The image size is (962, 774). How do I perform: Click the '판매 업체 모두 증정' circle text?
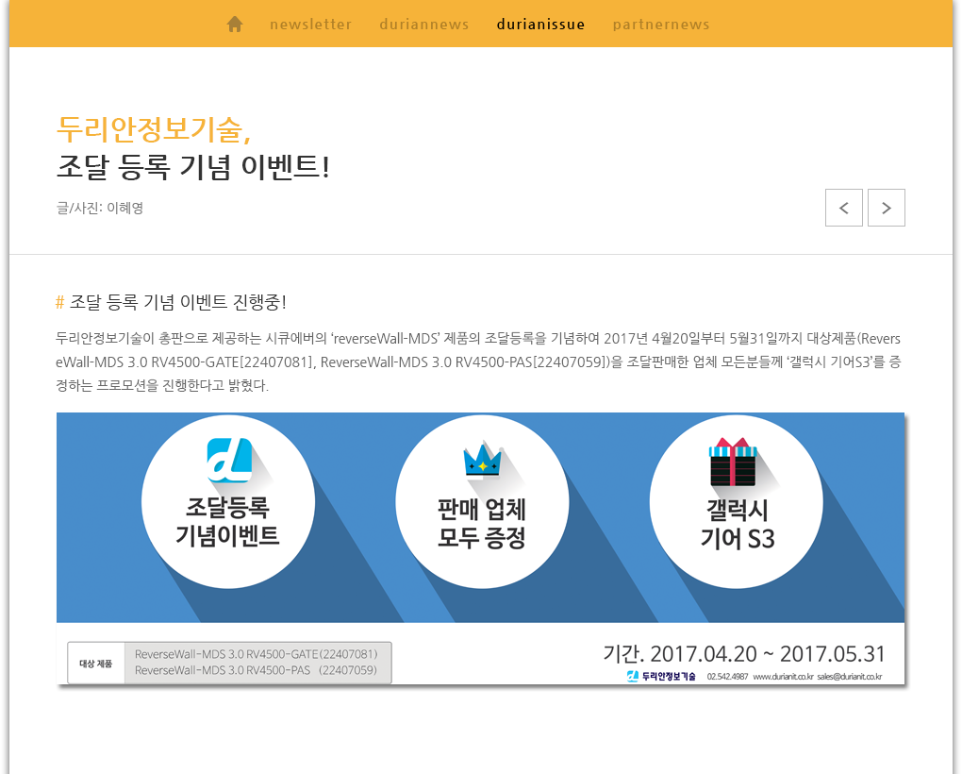coord(482,524)
